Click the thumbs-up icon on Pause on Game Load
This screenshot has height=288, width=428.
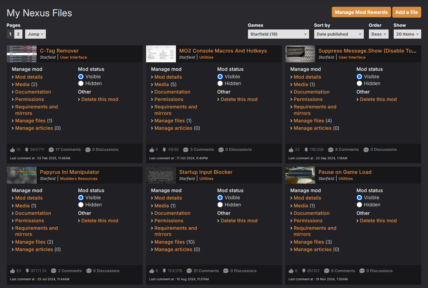(291, 271)
